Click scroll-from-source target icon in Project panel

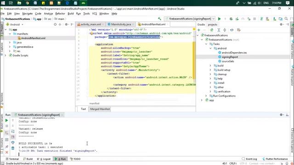55,24
